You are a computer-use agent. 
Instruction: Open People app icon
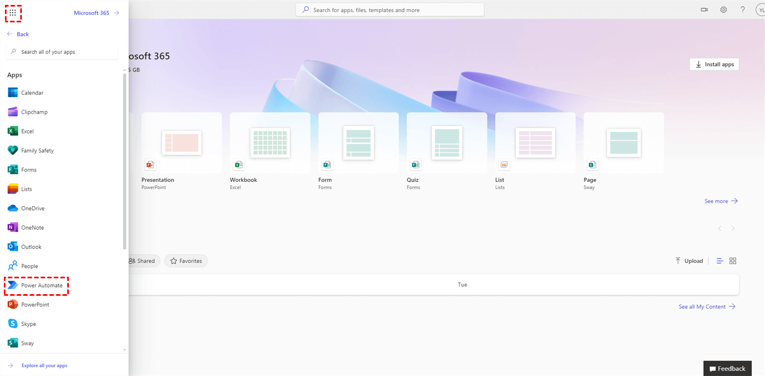(x=13, y=266)
